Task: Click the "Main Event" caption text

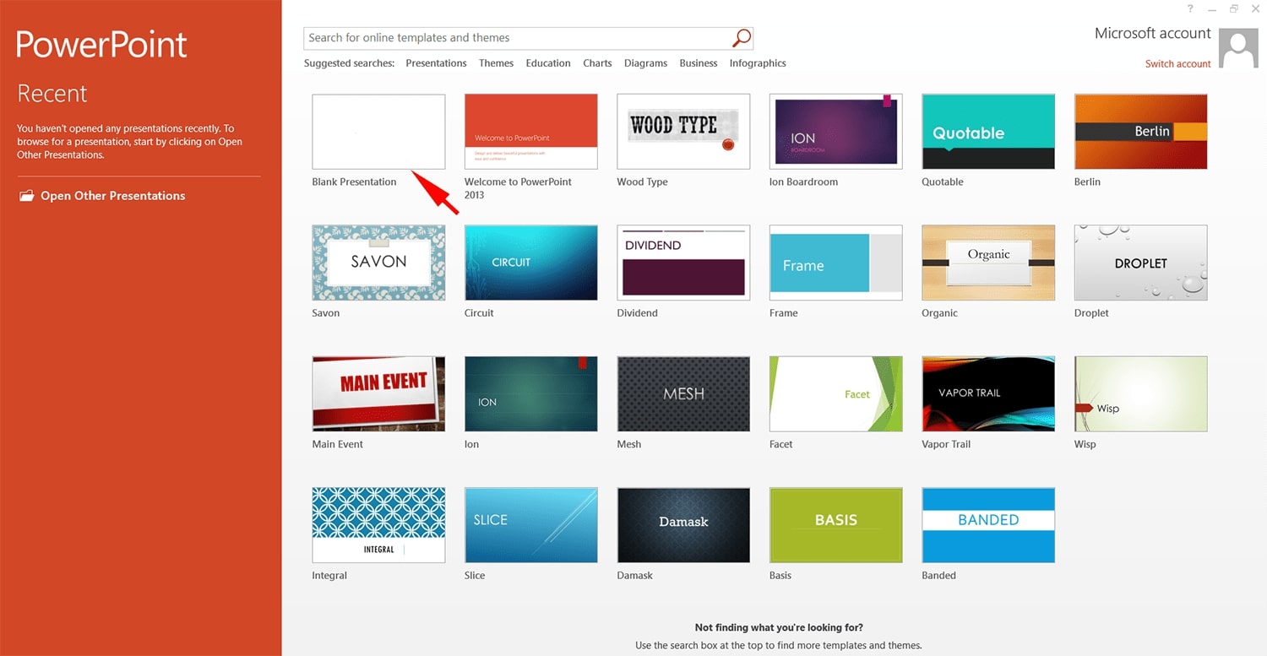Action: pos(337,444)
